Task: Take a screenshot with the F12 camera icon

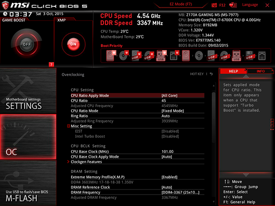Action: click(x=214, y=5)
